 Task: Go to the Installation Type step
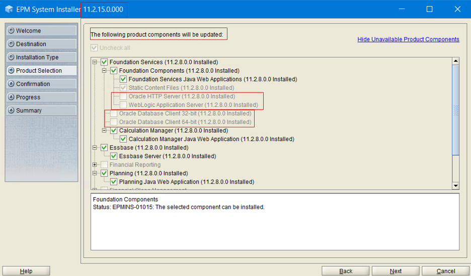41,57
